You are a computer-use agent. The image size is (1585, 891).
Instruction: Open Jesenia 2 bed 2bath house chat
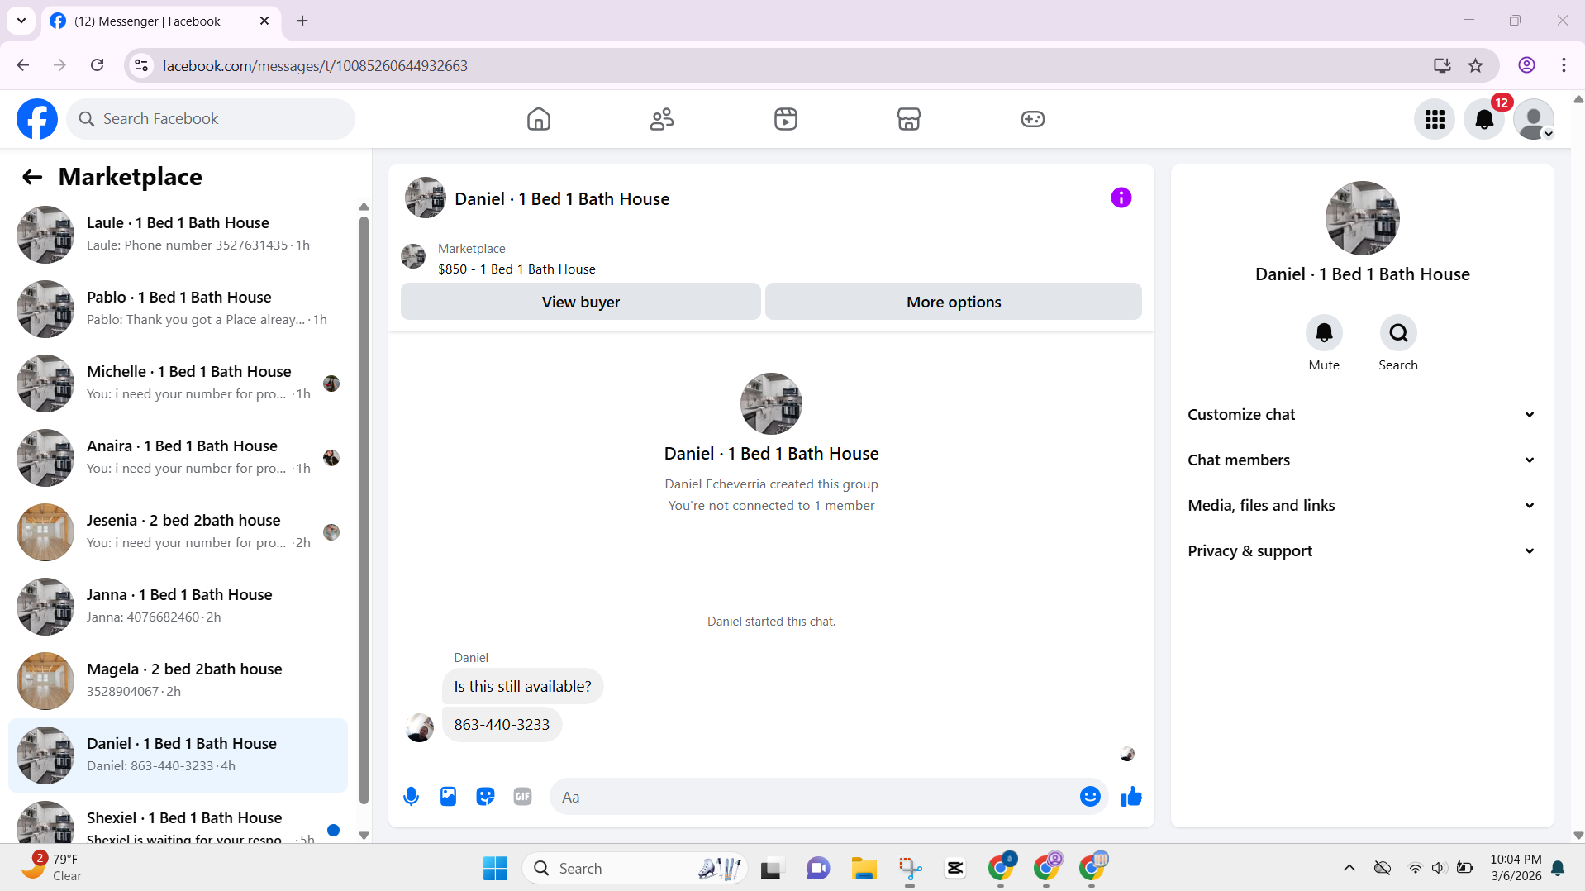178,532
